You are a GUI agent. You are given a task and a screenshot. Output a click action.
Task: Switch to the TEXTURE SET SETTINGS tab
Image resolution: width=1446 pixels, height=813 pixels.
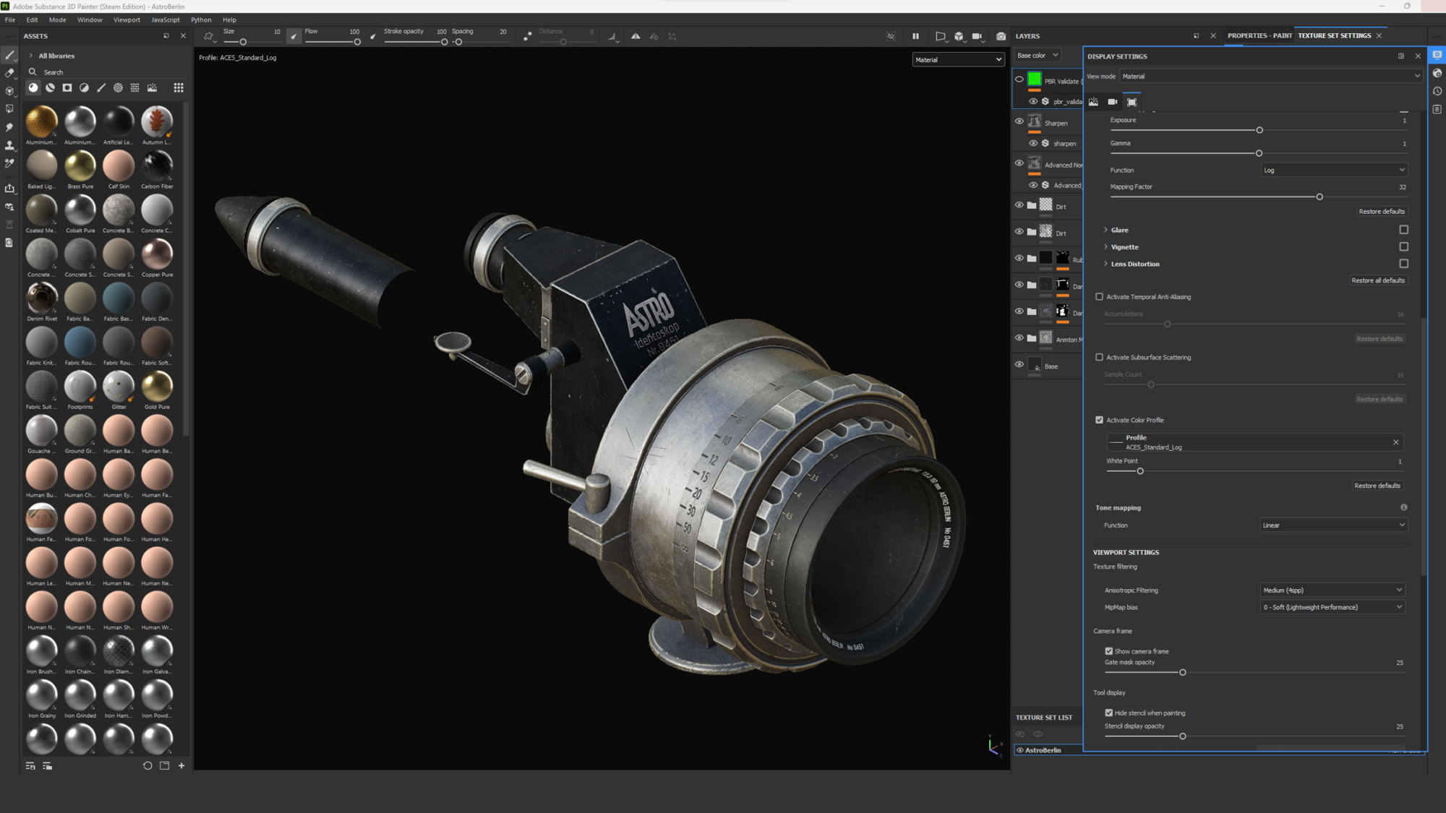point(1334,35)
